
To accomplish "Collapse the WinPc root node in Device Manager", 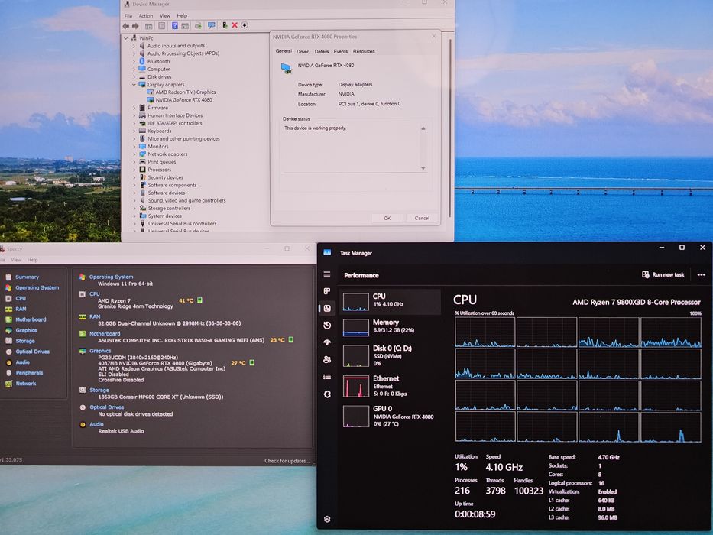I will (126, 38).
